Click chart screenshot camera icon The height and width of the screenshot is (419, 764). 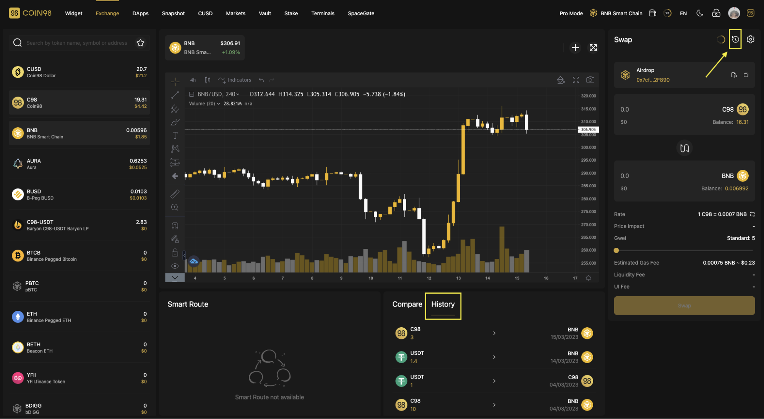(590, 80)
